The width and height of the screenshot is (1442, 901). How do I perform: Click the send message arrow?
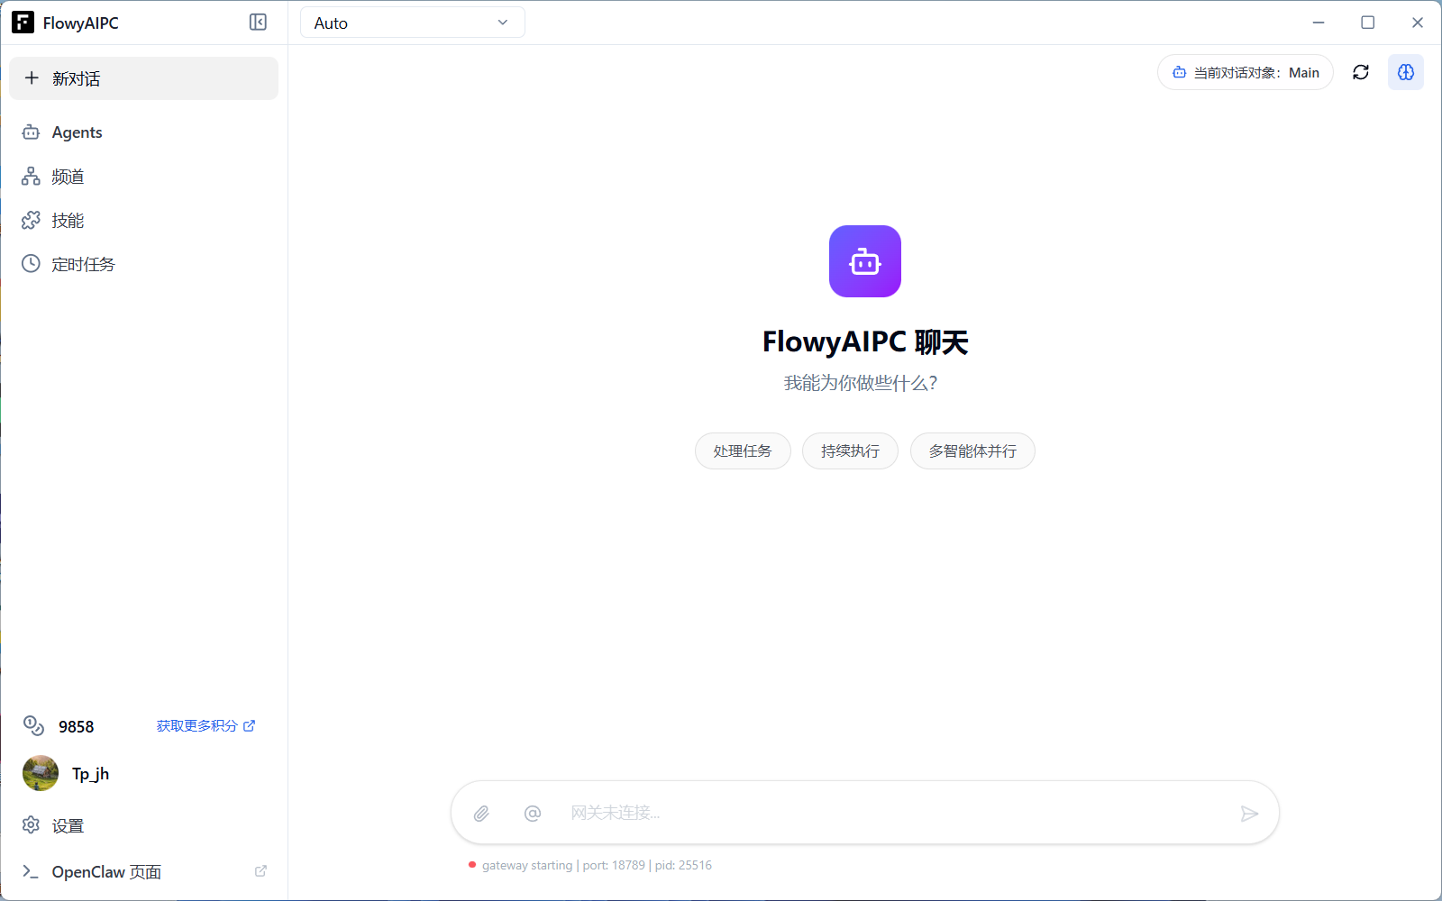coord(1250,813)
